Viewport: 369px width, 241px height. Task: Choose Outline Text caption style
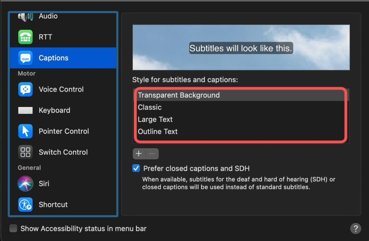tap(241, 132)
